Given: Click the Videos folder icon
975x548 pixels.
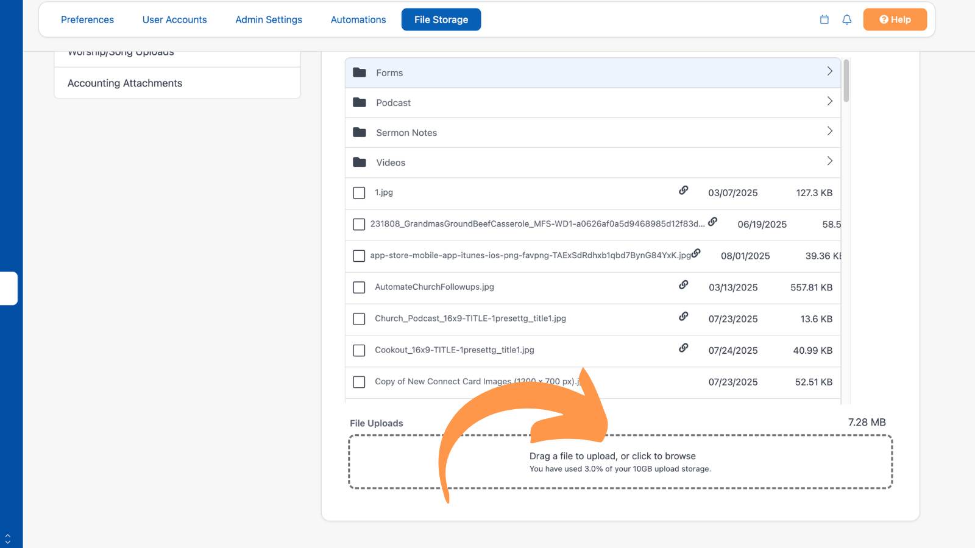Looking at the screenshot, I should [360, 162].
